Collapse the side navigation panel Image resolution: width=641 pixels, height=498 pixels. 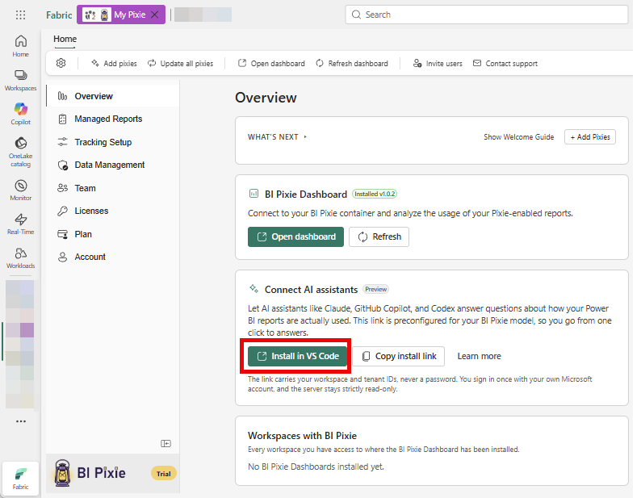pos(165,444)
